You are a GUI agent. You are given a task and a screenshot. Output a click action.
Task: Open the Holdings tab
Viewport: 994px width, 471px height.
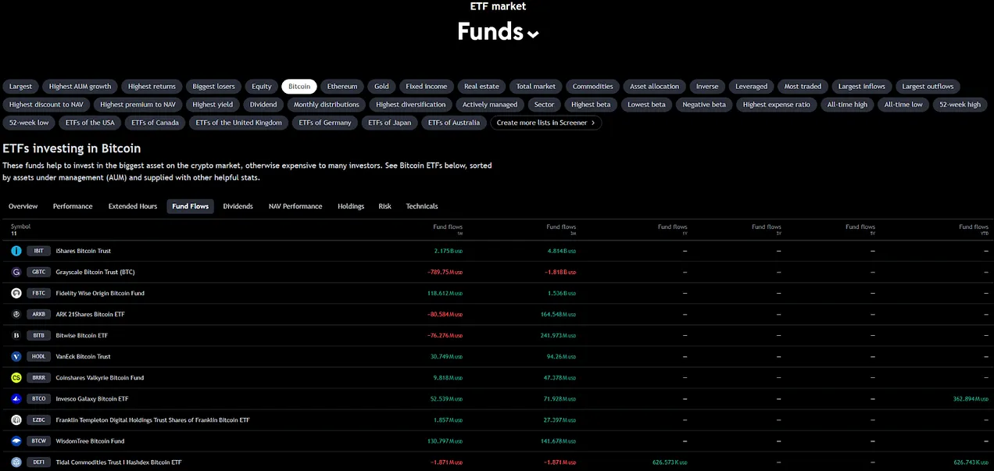[351, 206]
